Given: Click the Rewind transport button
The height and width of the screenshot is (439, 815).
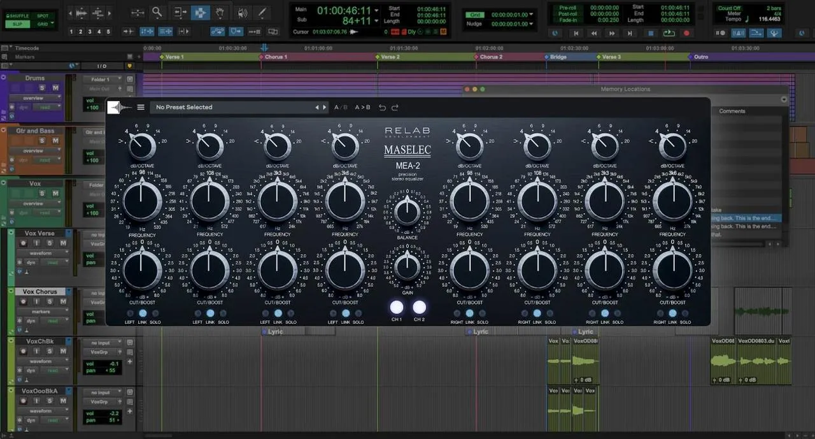Looking at the screenshot, I should tap(595, 33).
